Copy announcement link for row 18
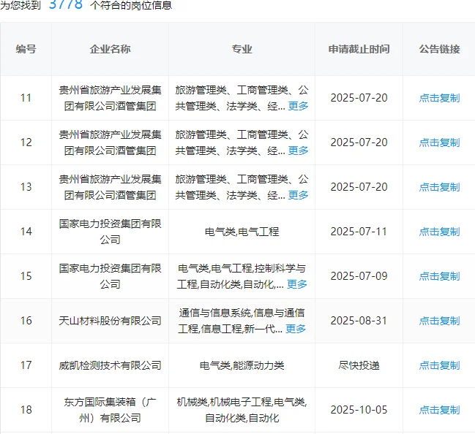Image resolution: width=475 pixels, height=434 pixels. click(x=439, y=410)
